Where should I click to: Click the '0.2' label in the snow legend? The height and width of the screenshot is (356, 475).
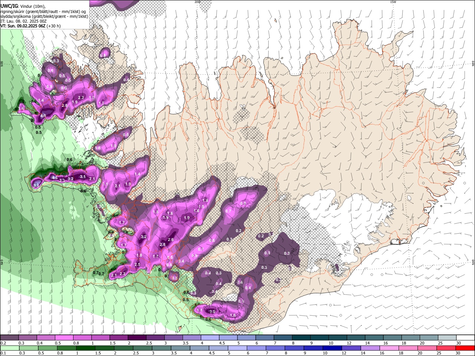pyautogui.click(x=3, y=343)
